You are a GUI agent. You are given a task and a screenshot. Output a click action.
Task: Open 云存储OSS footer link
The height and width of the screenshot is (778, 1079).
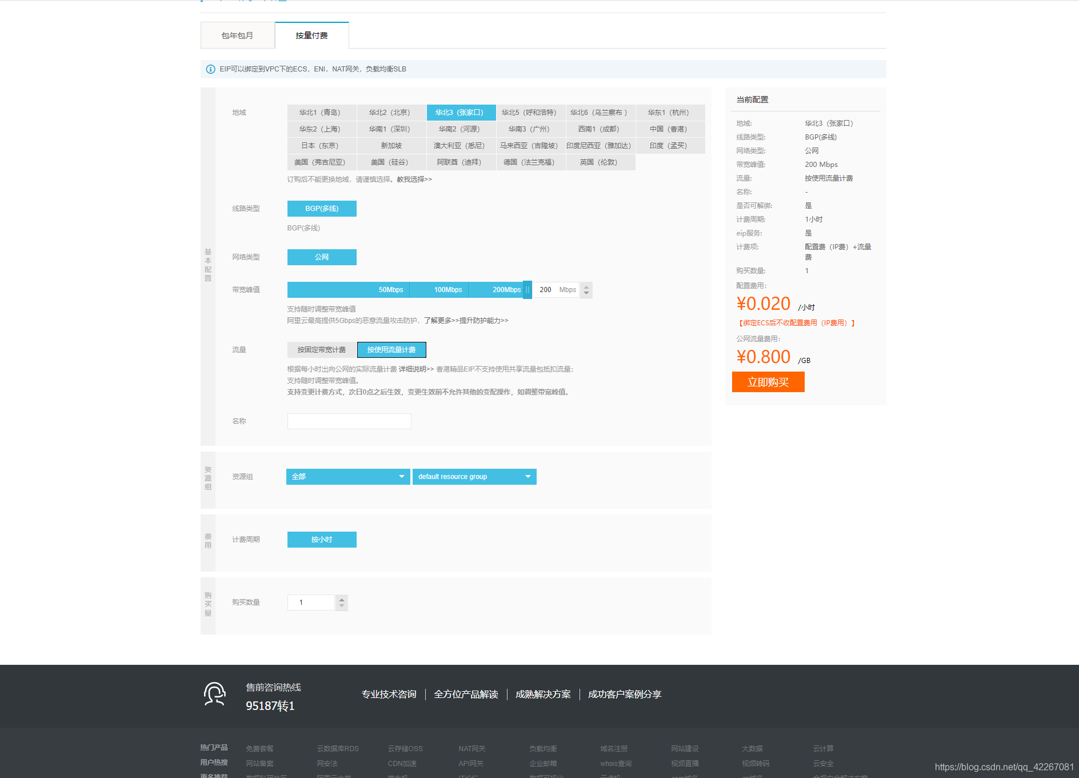point(405,749)
